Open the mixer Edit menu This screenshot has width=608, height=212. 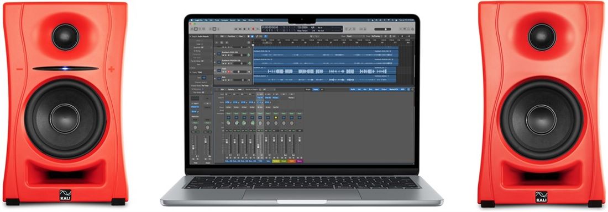point(222,90)
